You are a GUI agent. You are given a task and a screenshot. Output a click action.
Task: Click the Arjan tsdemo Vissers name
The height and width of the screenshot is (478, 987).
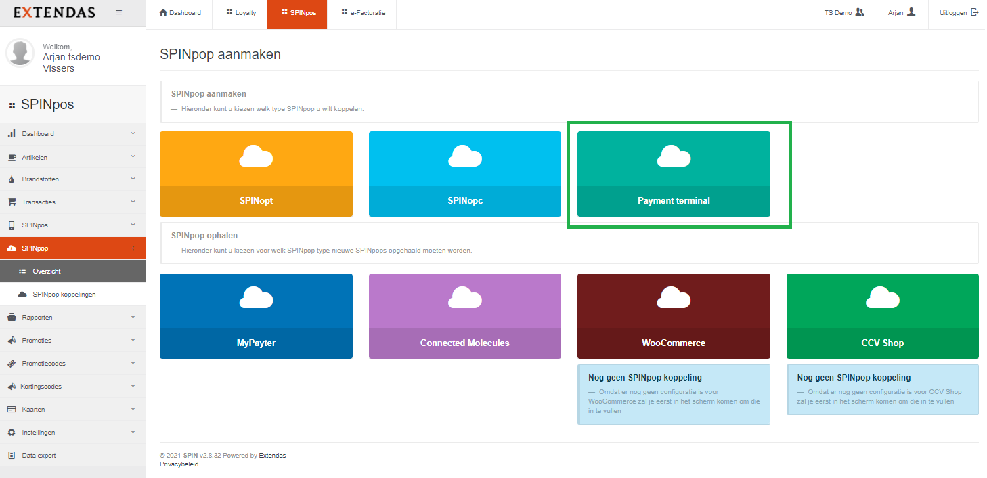tap(71, 63)
